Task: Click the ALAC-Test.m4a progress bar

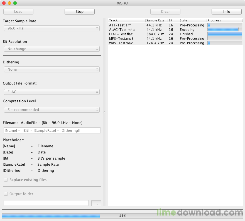Action: (x=225, y=30)
